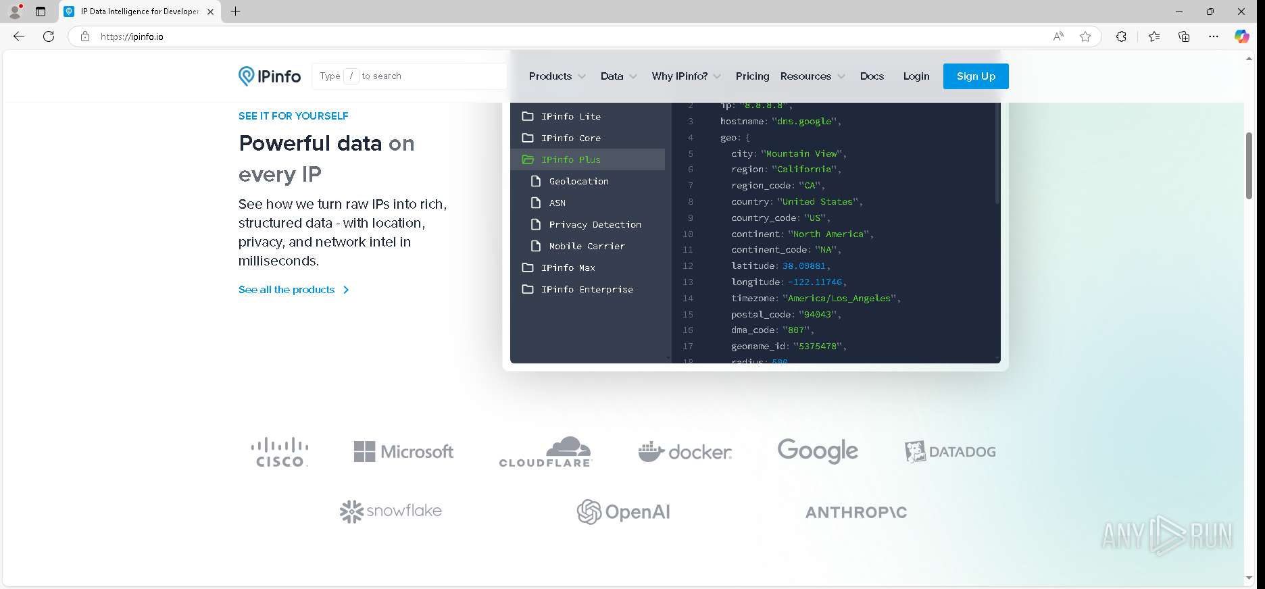This screenshot has height=589, width=1265.
Task: Expand the Products dropdown menu
Action: [x=557, y=76]
